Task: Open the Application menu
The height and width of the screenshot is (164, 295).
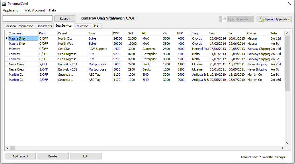Action: (x=11, y=10)
